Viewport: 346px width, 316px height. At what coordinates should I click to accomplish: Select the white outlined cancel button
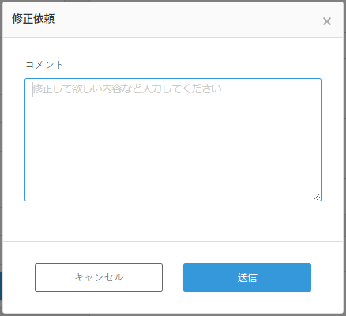[99, 277]
